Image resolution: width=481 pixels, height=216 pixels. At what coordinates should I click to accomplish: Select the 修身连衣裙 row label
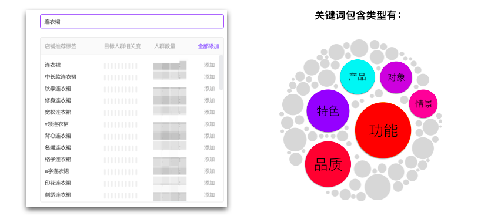[x=58, y=100]
